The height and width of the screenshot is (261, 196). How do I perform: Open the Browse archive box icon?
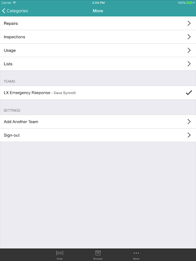[x=98, y=253]
